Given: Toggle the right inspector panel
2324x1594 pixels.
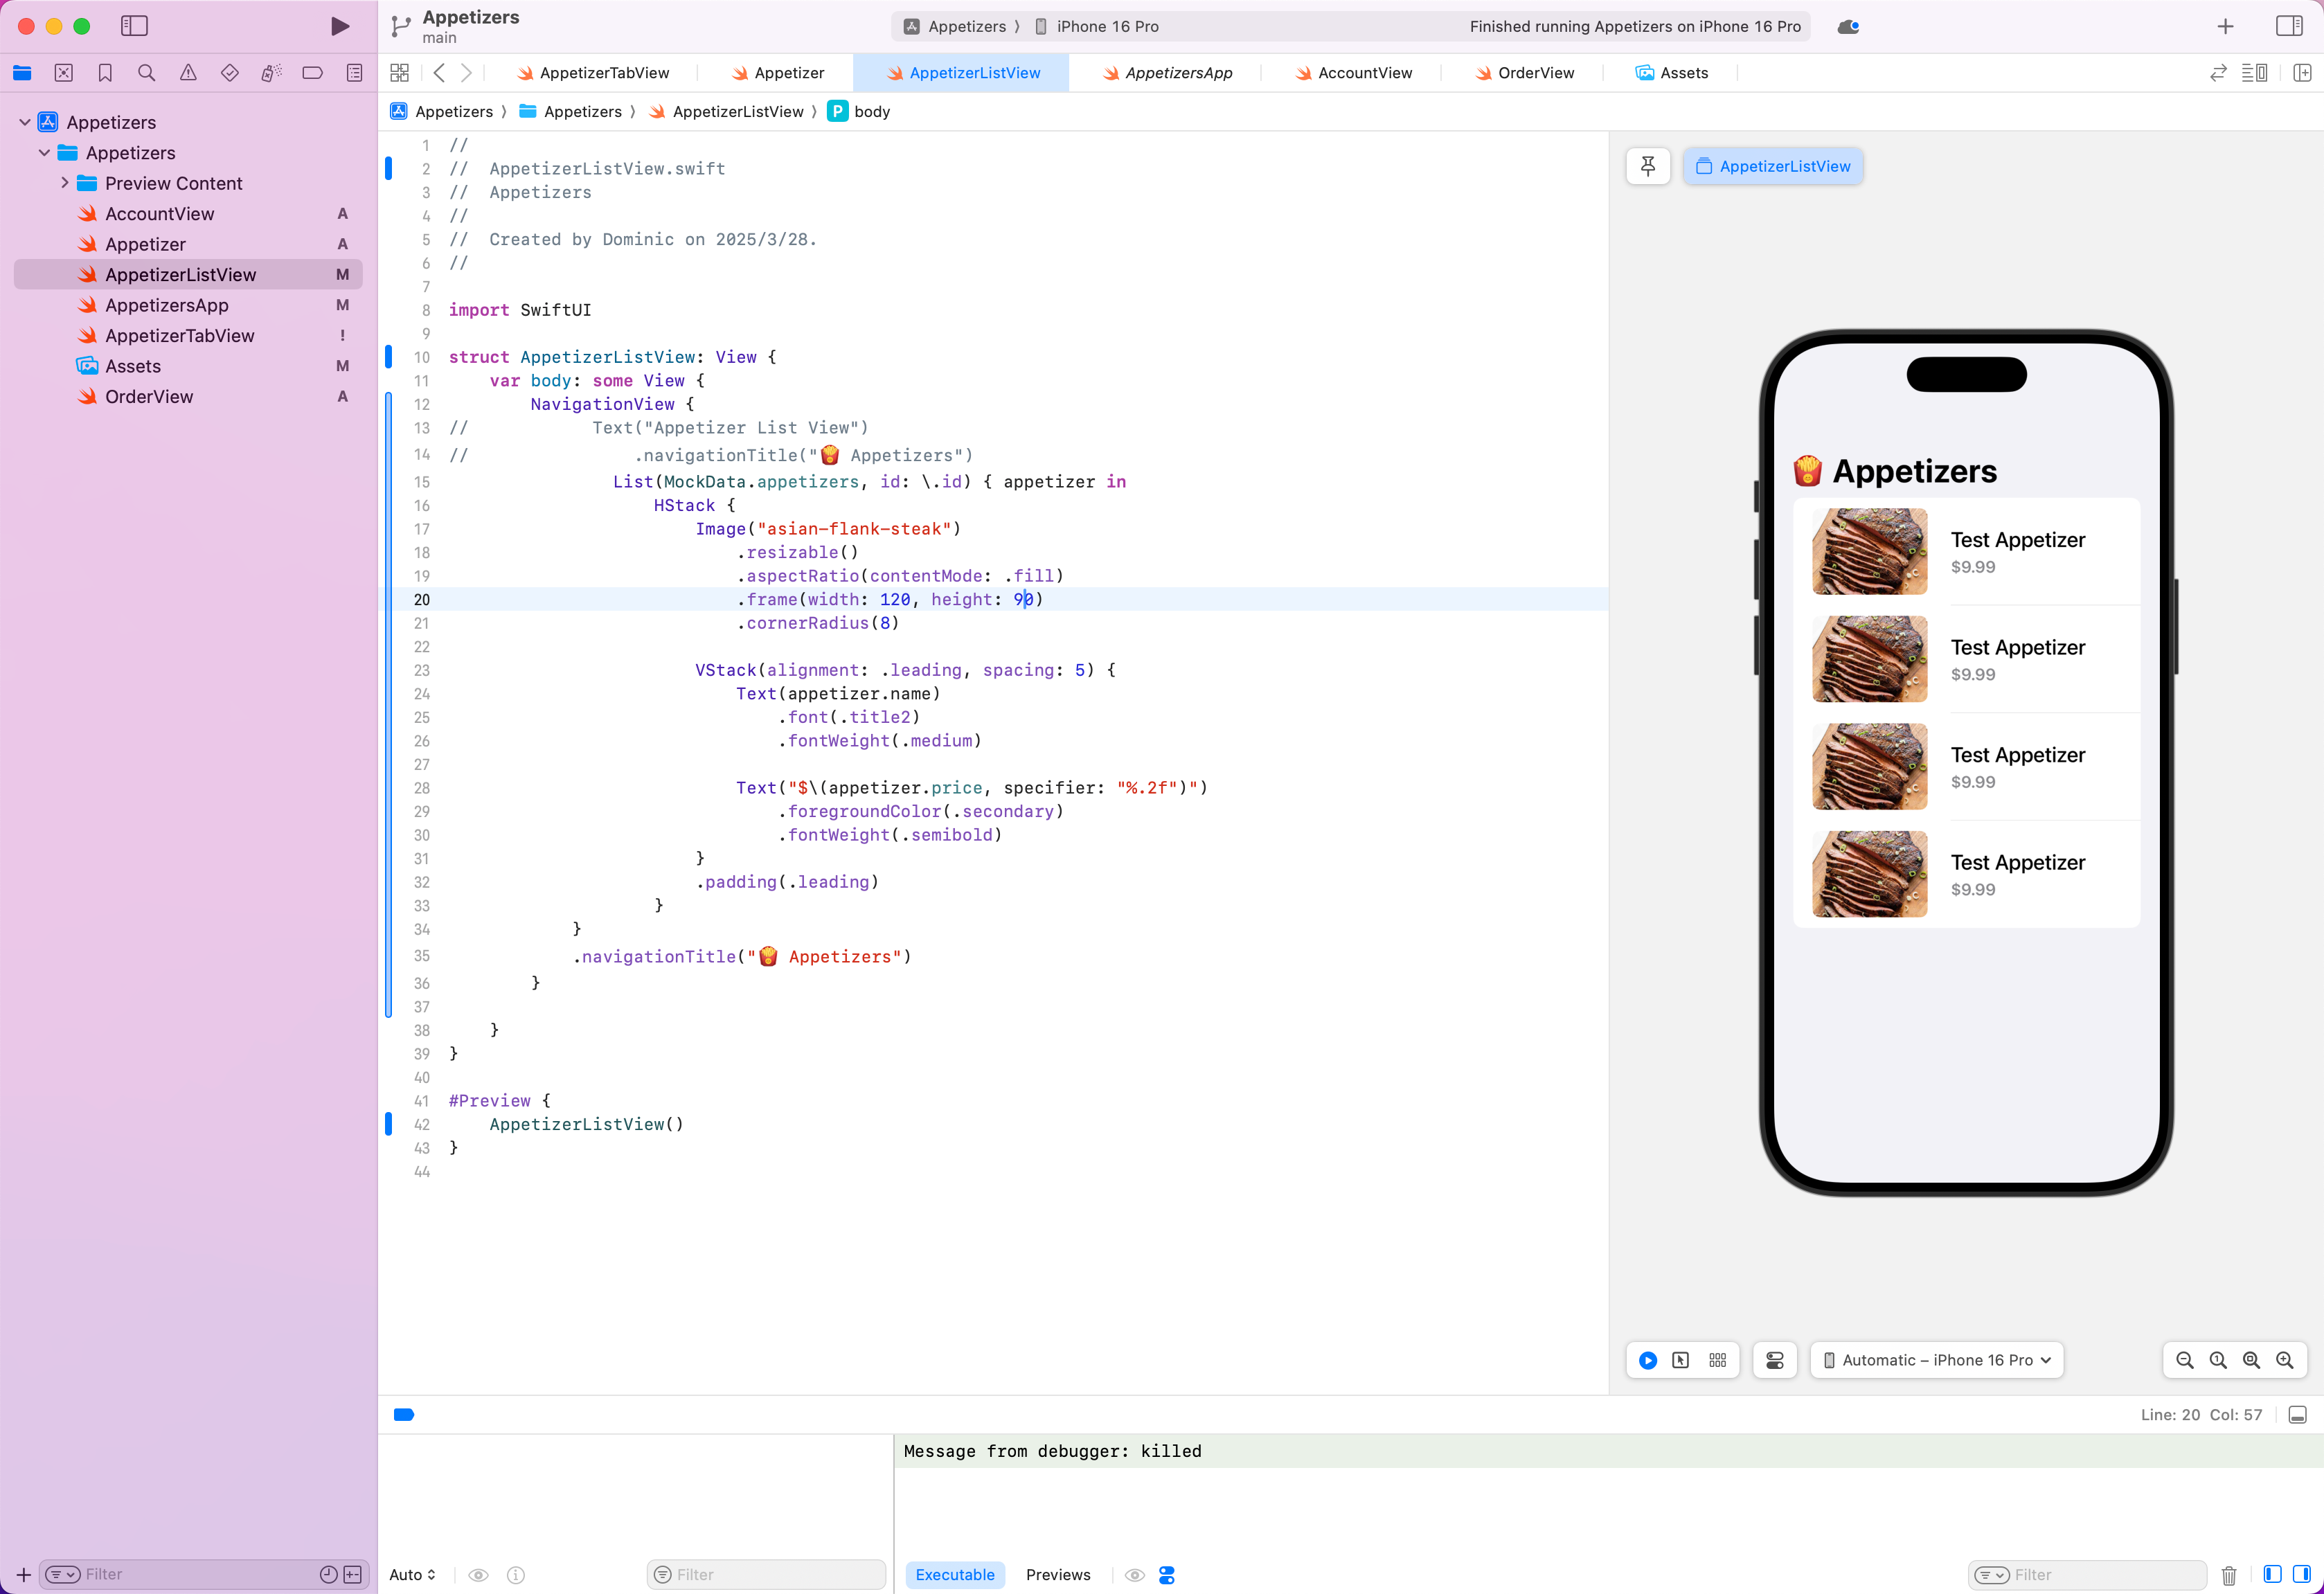Looking at the screenshot, I should click(x=2289, y=26).
